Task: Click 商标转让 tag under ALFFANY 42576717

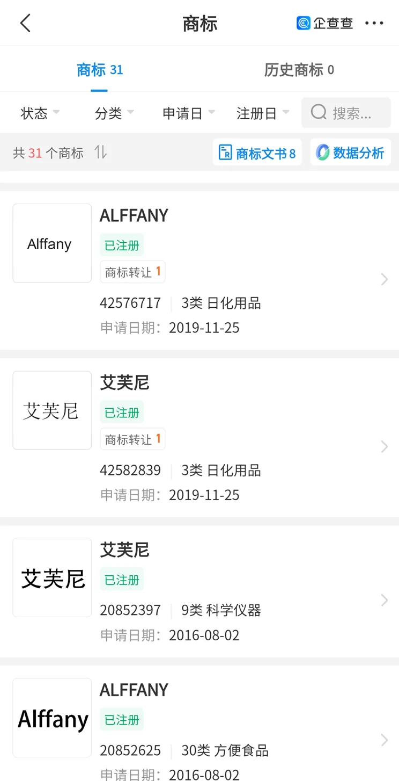Action: [132, 272]
